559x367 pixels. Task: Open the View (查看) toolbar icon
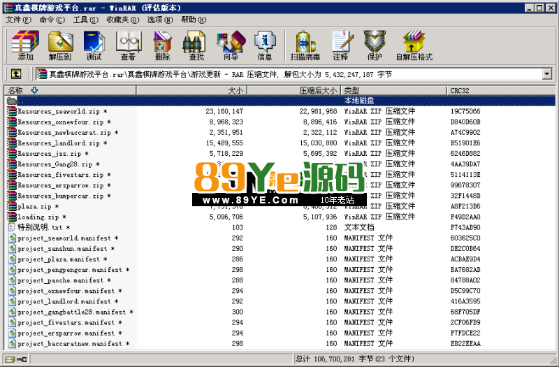[x=128, y=45]
